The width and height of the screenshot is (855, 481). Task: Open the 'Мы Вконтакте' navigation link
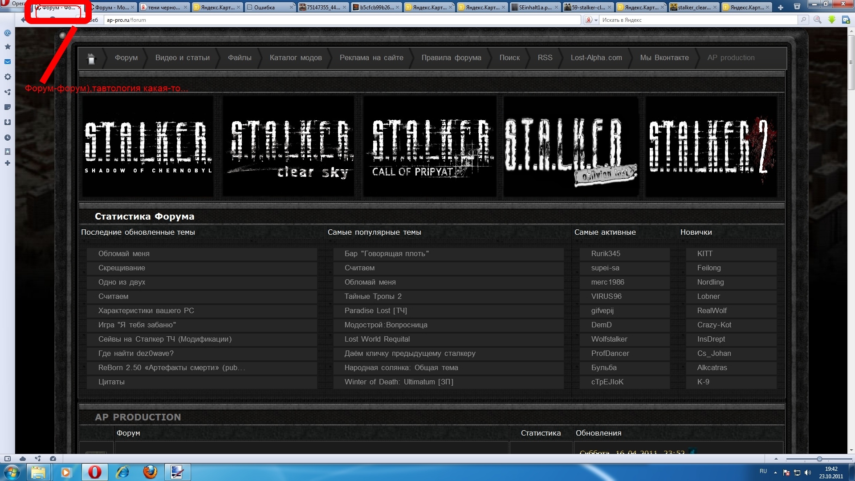(664, 58)
